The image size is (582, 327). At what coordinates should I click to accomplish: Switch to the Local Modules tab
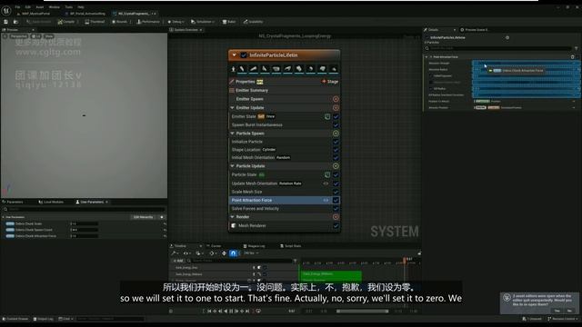coord(51,202)
